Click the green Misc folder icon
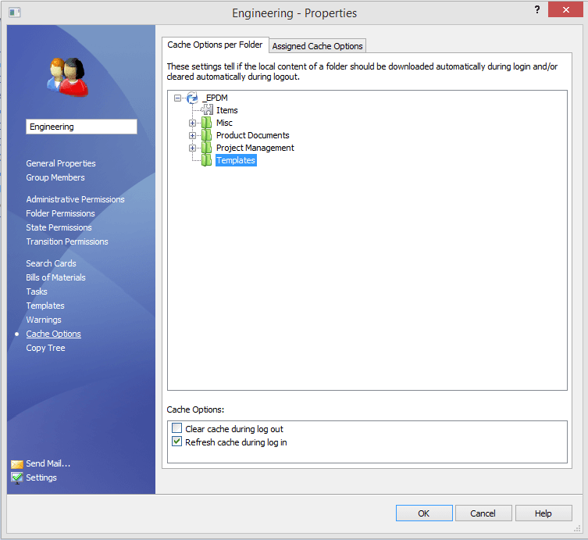The height and width of the screenshot is (540, 588). [207, 123]
